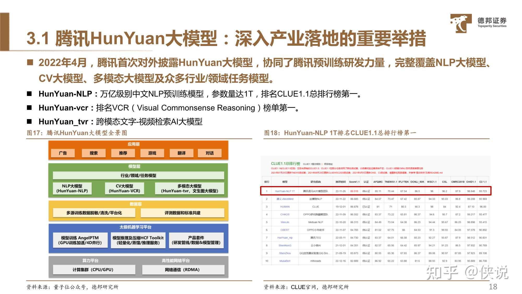This screenshot has height=294, width=522.
Task: Click 多源训练数据脱敏/清洗/平台化 box
Action: coord(94,213)
